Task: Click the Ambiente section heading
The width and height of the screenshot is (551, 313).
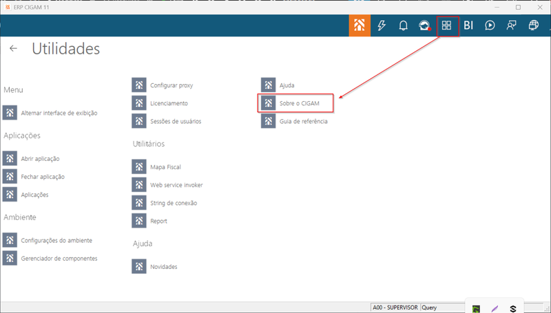Action: (20, 217)
